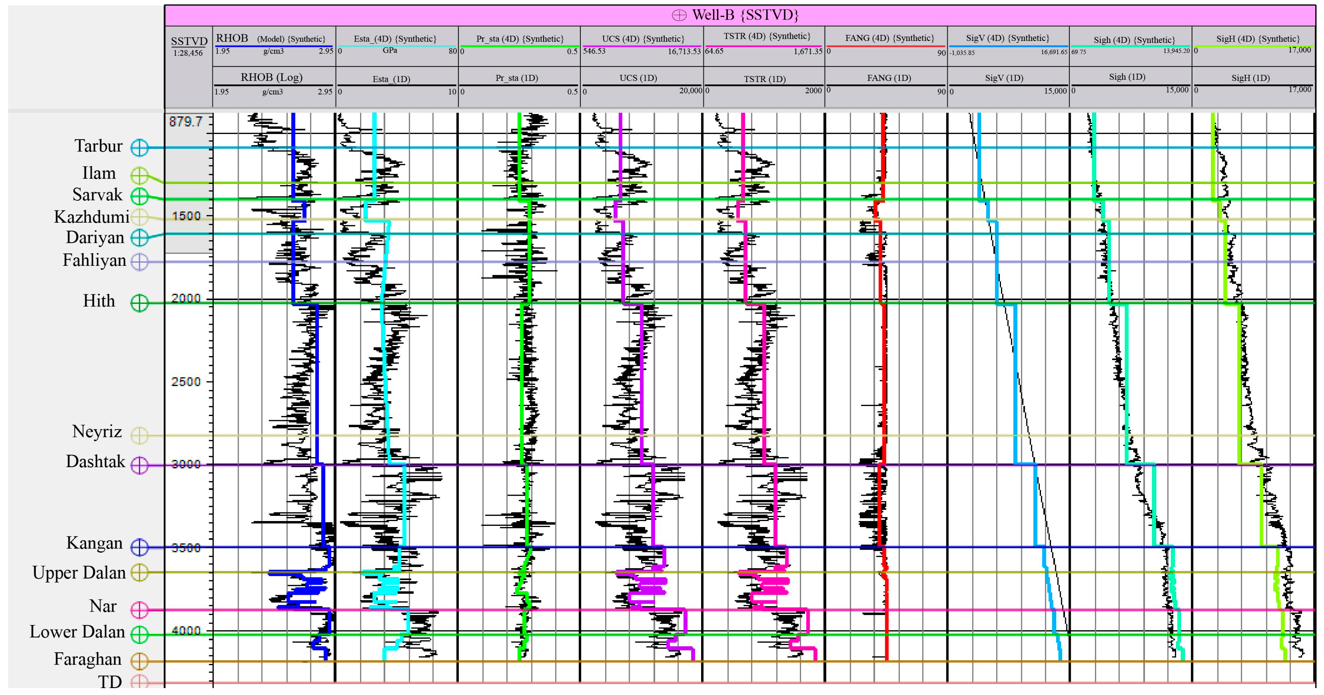The height and width of the screenshot is (695, 1324).
Task: Click the Ilam formation marker icon
Action: (x=139, y=175)
